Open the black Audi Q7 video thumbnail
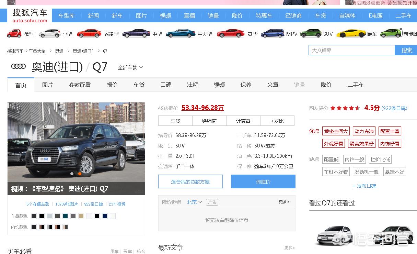This screenshot has width=417, height=254. coord(76,149)
